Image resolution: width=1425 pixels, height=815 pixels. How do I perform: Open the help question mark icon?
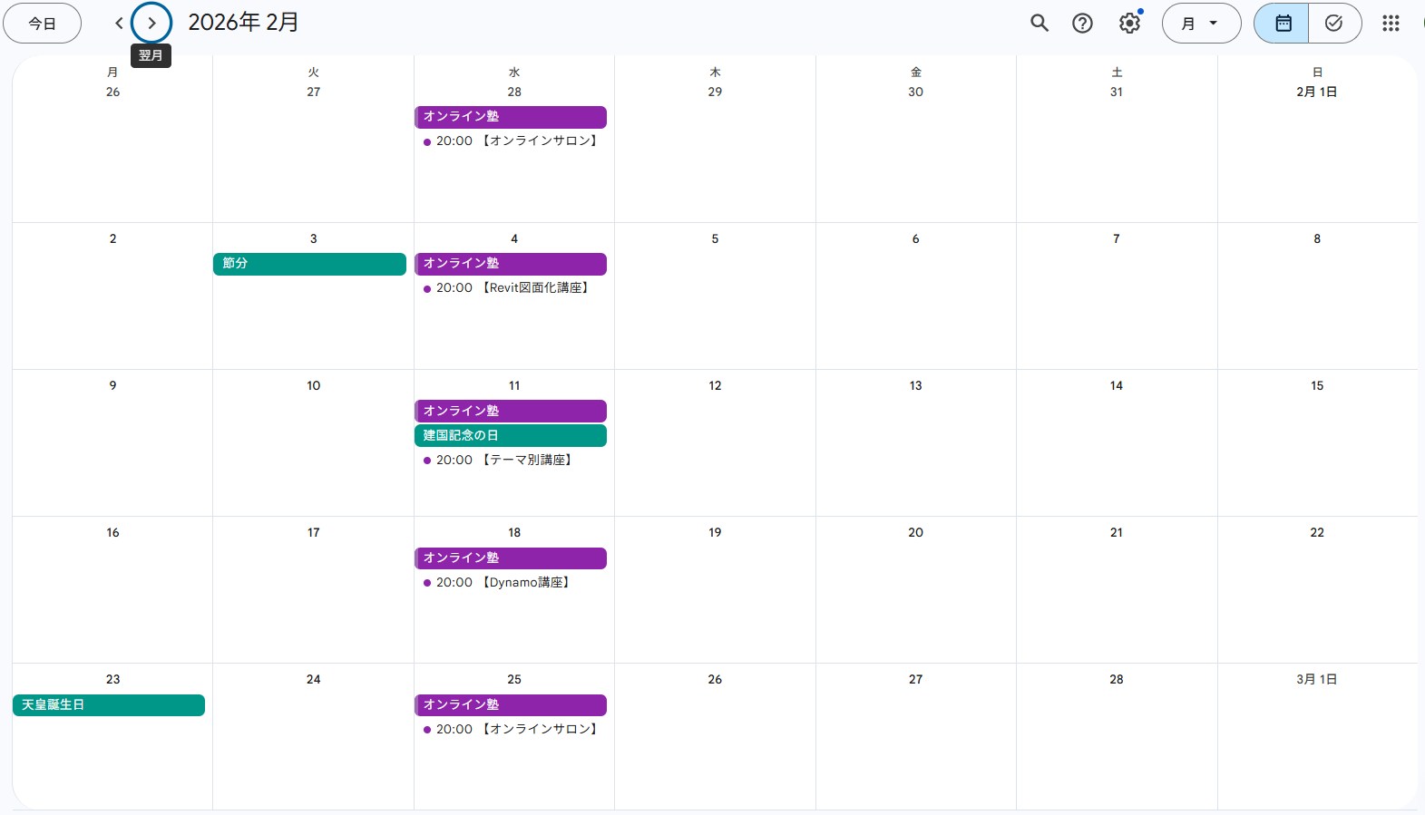click(x=1082, y=24)
